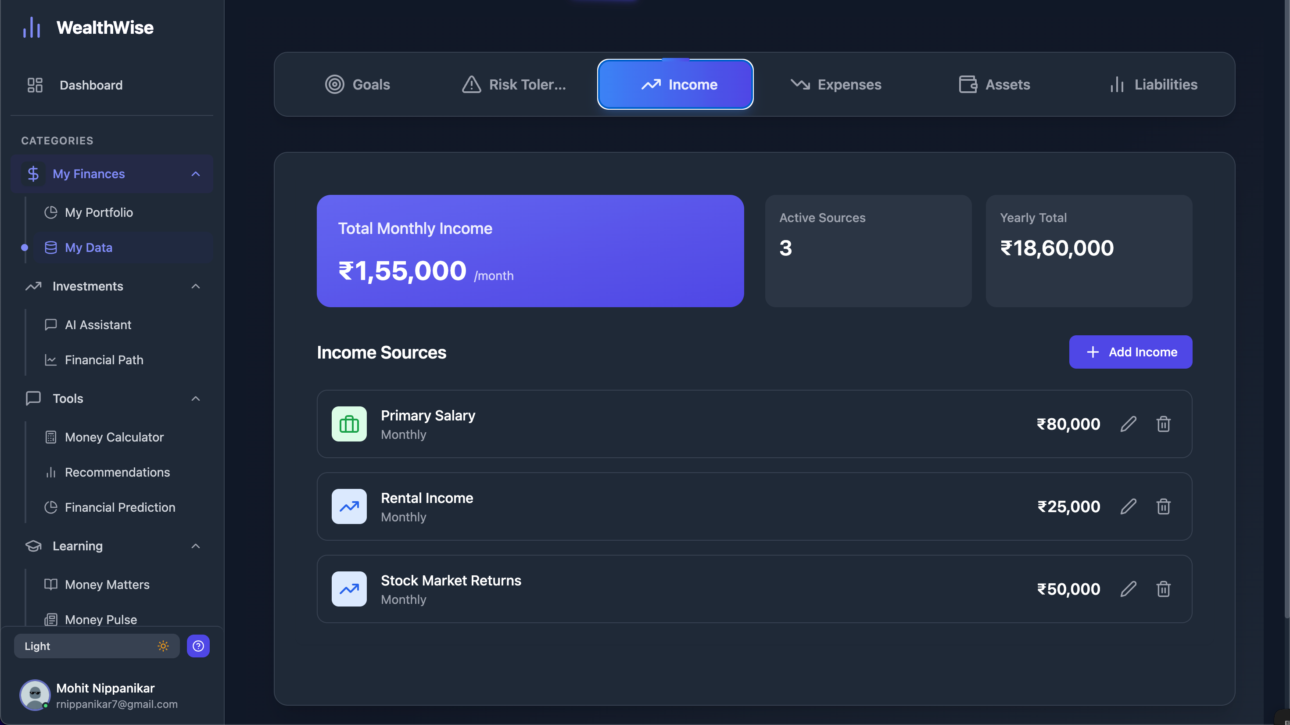
Task: Open Money Calculator in sidebar
Action: [114, 437]
